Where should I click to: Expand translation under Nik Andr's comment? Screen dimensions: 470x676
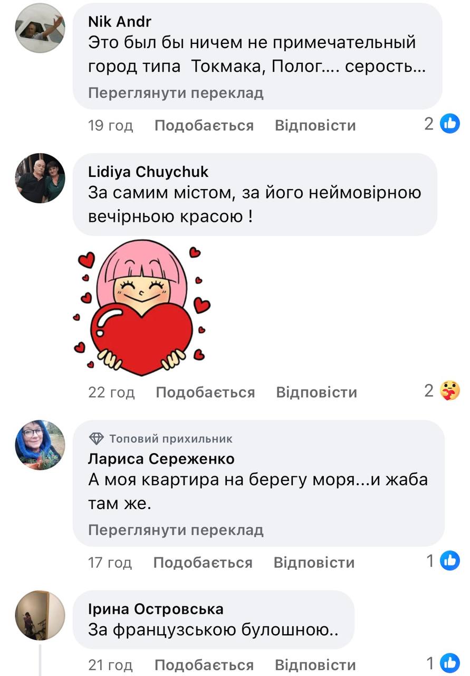(176, 93)
